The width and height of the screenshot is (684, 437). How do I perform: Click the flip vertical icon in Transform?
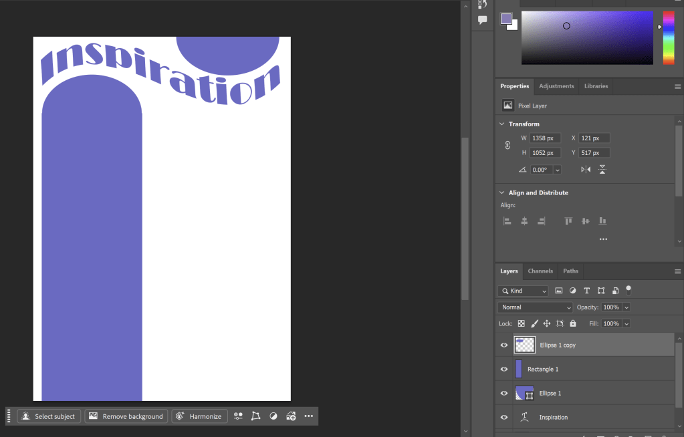[x=602, y=170]
